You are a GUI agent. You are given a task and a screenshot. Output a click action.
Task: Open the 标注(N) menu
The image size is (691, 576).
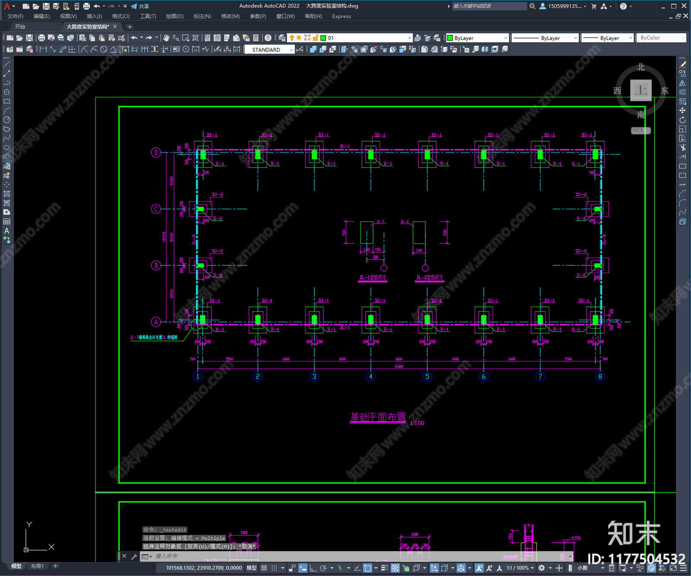point(202,16)
